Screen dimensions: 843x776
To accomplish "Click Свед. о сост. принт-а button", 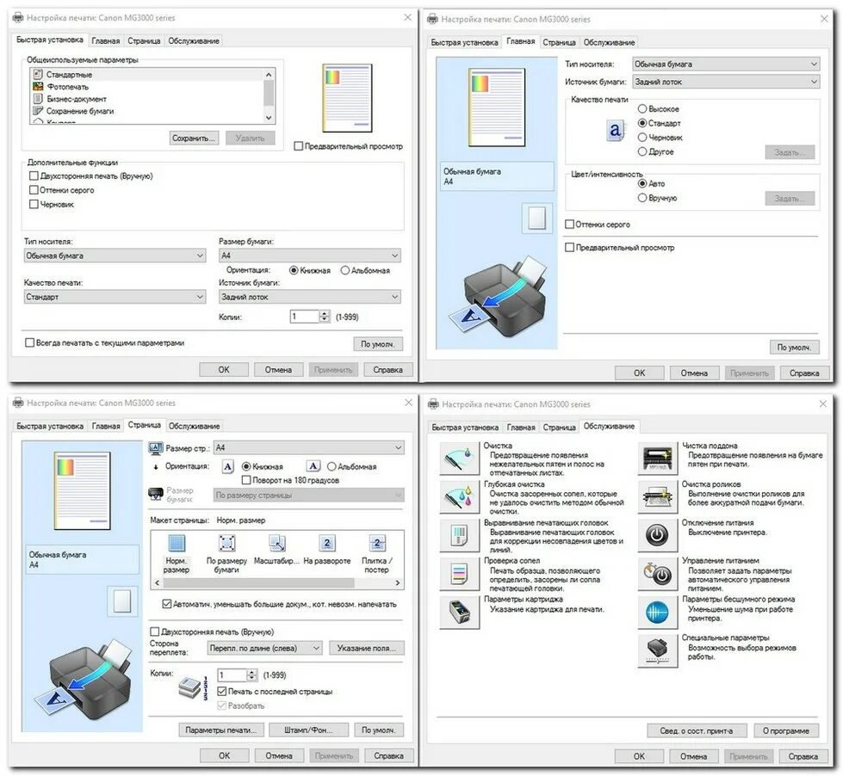I will pos(697,730).
